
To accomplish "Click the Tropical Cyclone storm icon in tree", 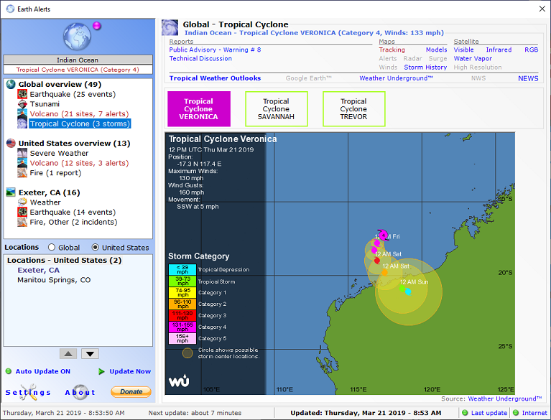I will [22, 123].
